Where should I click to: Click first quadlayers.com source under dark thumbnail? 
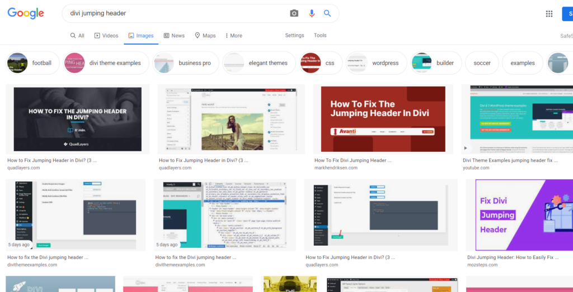[24, 167]
